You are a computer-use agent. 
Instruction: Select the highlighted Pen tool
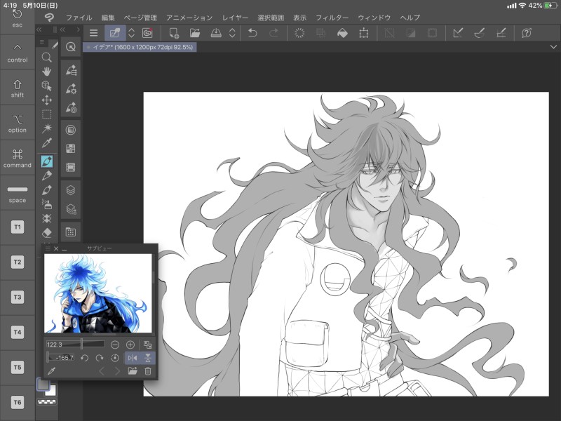tap(46, 161)
